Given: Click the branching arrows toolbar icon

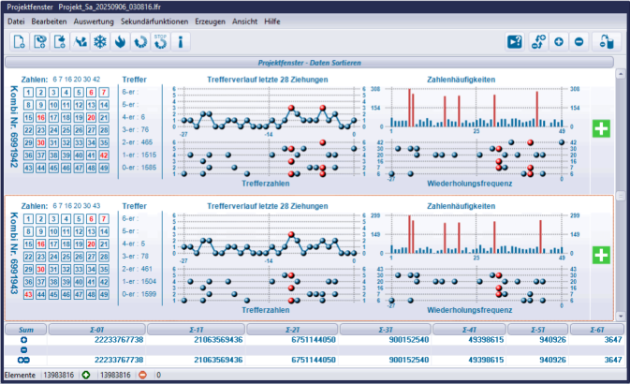Looking at the screenshot, I should click(x=81, y=42).
